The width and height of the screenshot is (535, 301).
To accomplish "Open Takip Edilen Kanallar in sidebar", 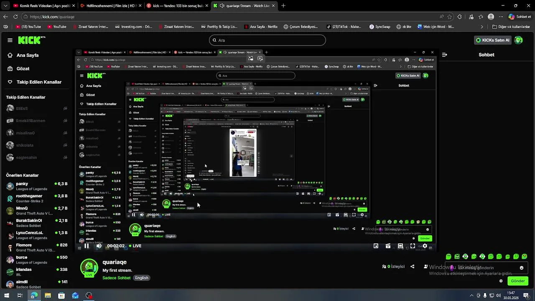I will click(x=39, y=82).
